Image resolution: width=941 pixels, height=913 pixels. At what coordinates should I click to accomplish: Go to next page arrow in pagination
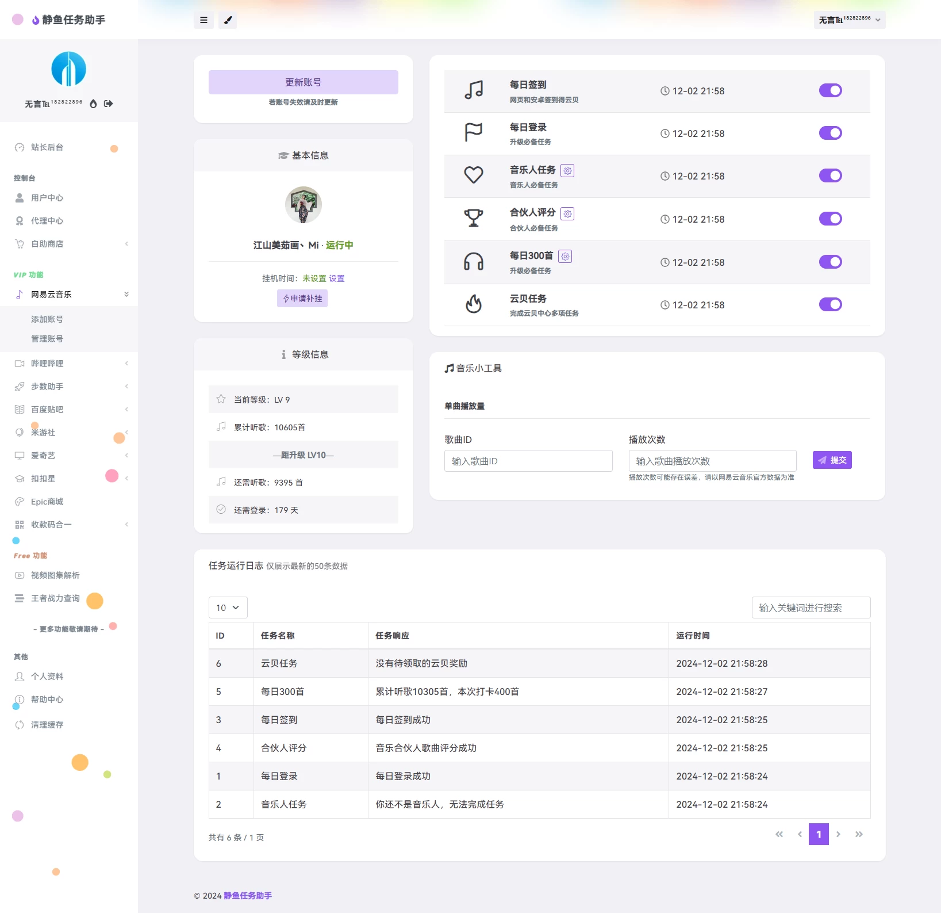pos(838,834)
